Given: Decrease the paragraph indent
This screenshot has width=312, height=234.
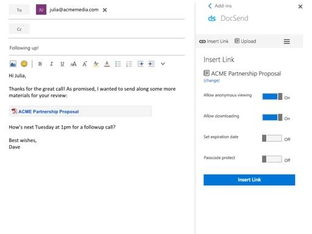Looking at the screenshot, I should (140, 64).
